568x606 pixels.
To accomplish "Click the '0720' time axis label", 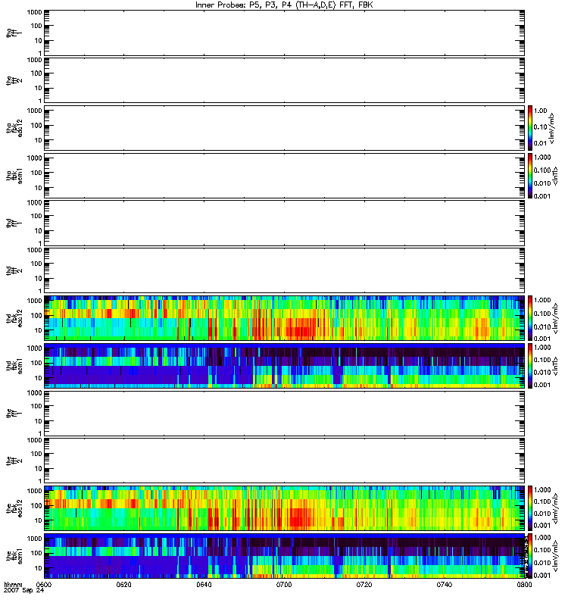I will [364, 584].
